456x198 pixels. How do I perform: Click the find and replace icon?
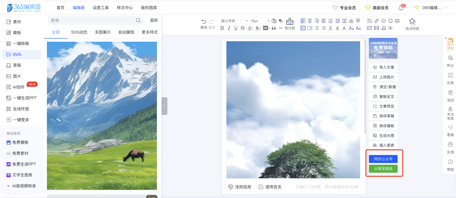369,21
